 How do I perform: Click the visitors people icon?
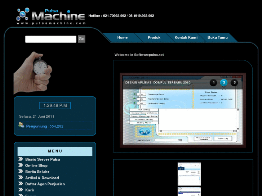[x=21, y=125]
